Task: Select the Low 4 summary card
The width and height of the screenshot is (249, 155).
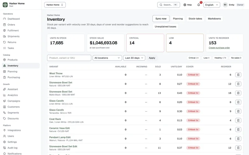Action: [x=185, y=43]
